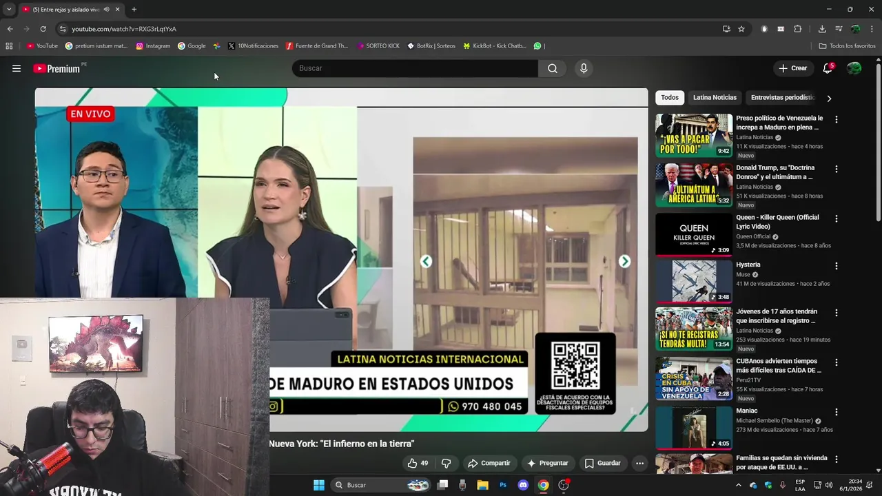Open options for Maniac video
Screen dimensions: 882x496
pos(837,412)
